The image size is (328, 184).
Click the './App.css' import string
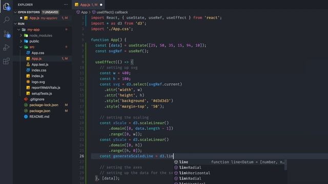[118, 29]
